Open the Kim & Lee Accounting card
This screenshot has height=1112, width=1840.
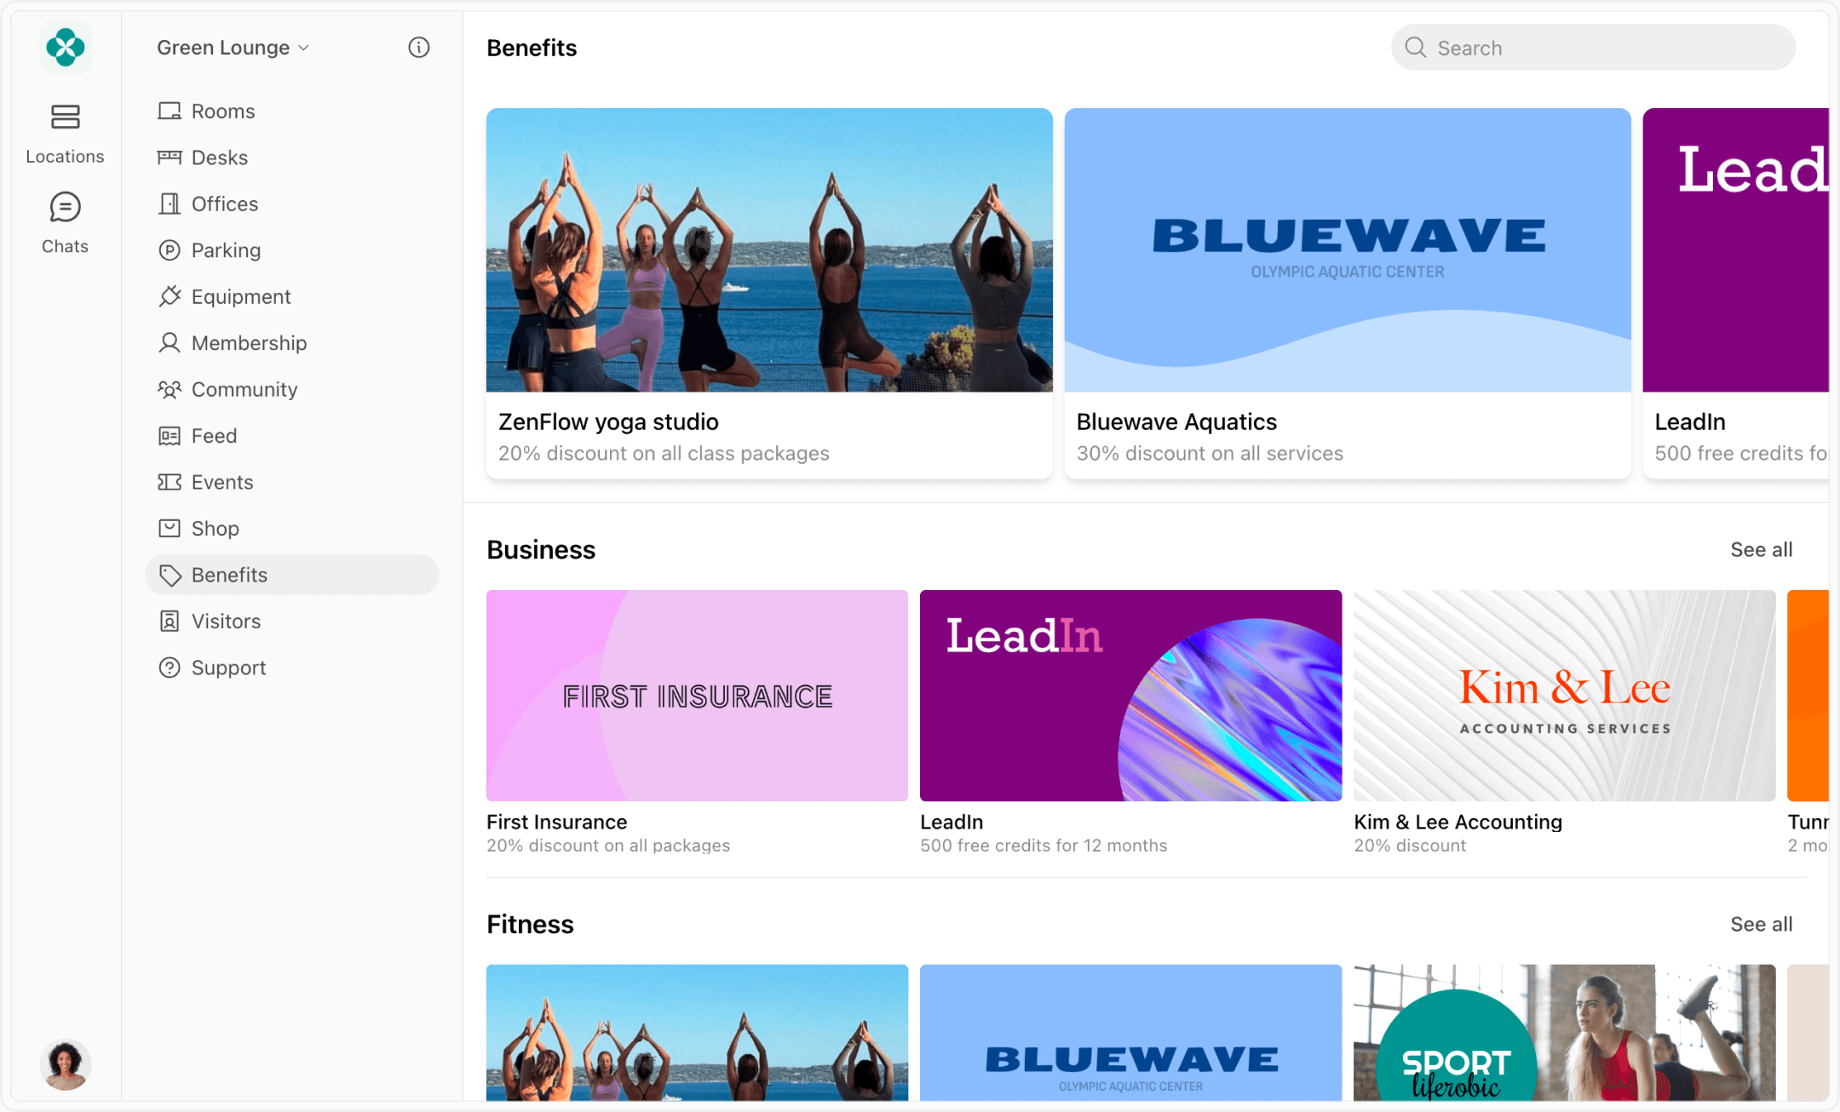coord(1564,695)
